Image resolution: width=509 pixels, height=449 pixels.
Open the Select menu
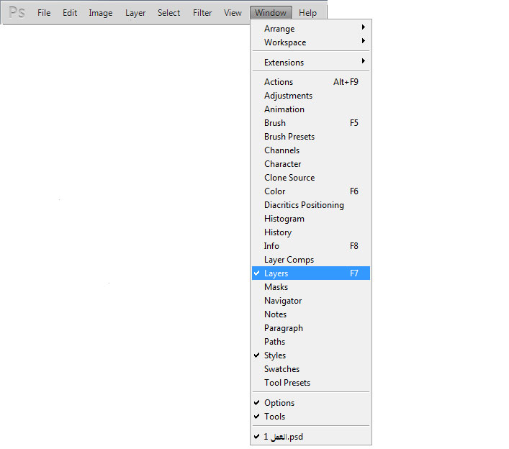click(168, 13)
